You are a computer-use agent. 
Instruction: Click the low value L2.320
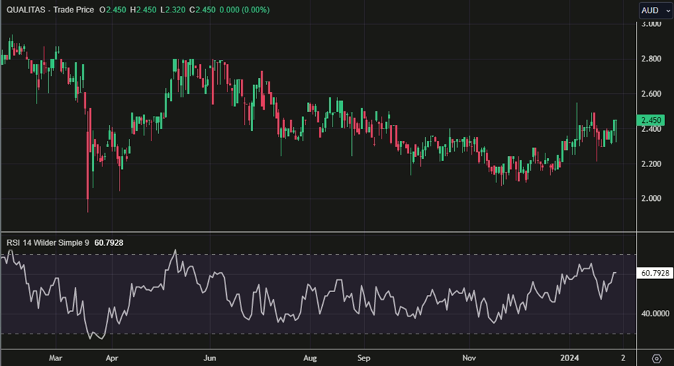pyautogui.click(x=173, y=10)
